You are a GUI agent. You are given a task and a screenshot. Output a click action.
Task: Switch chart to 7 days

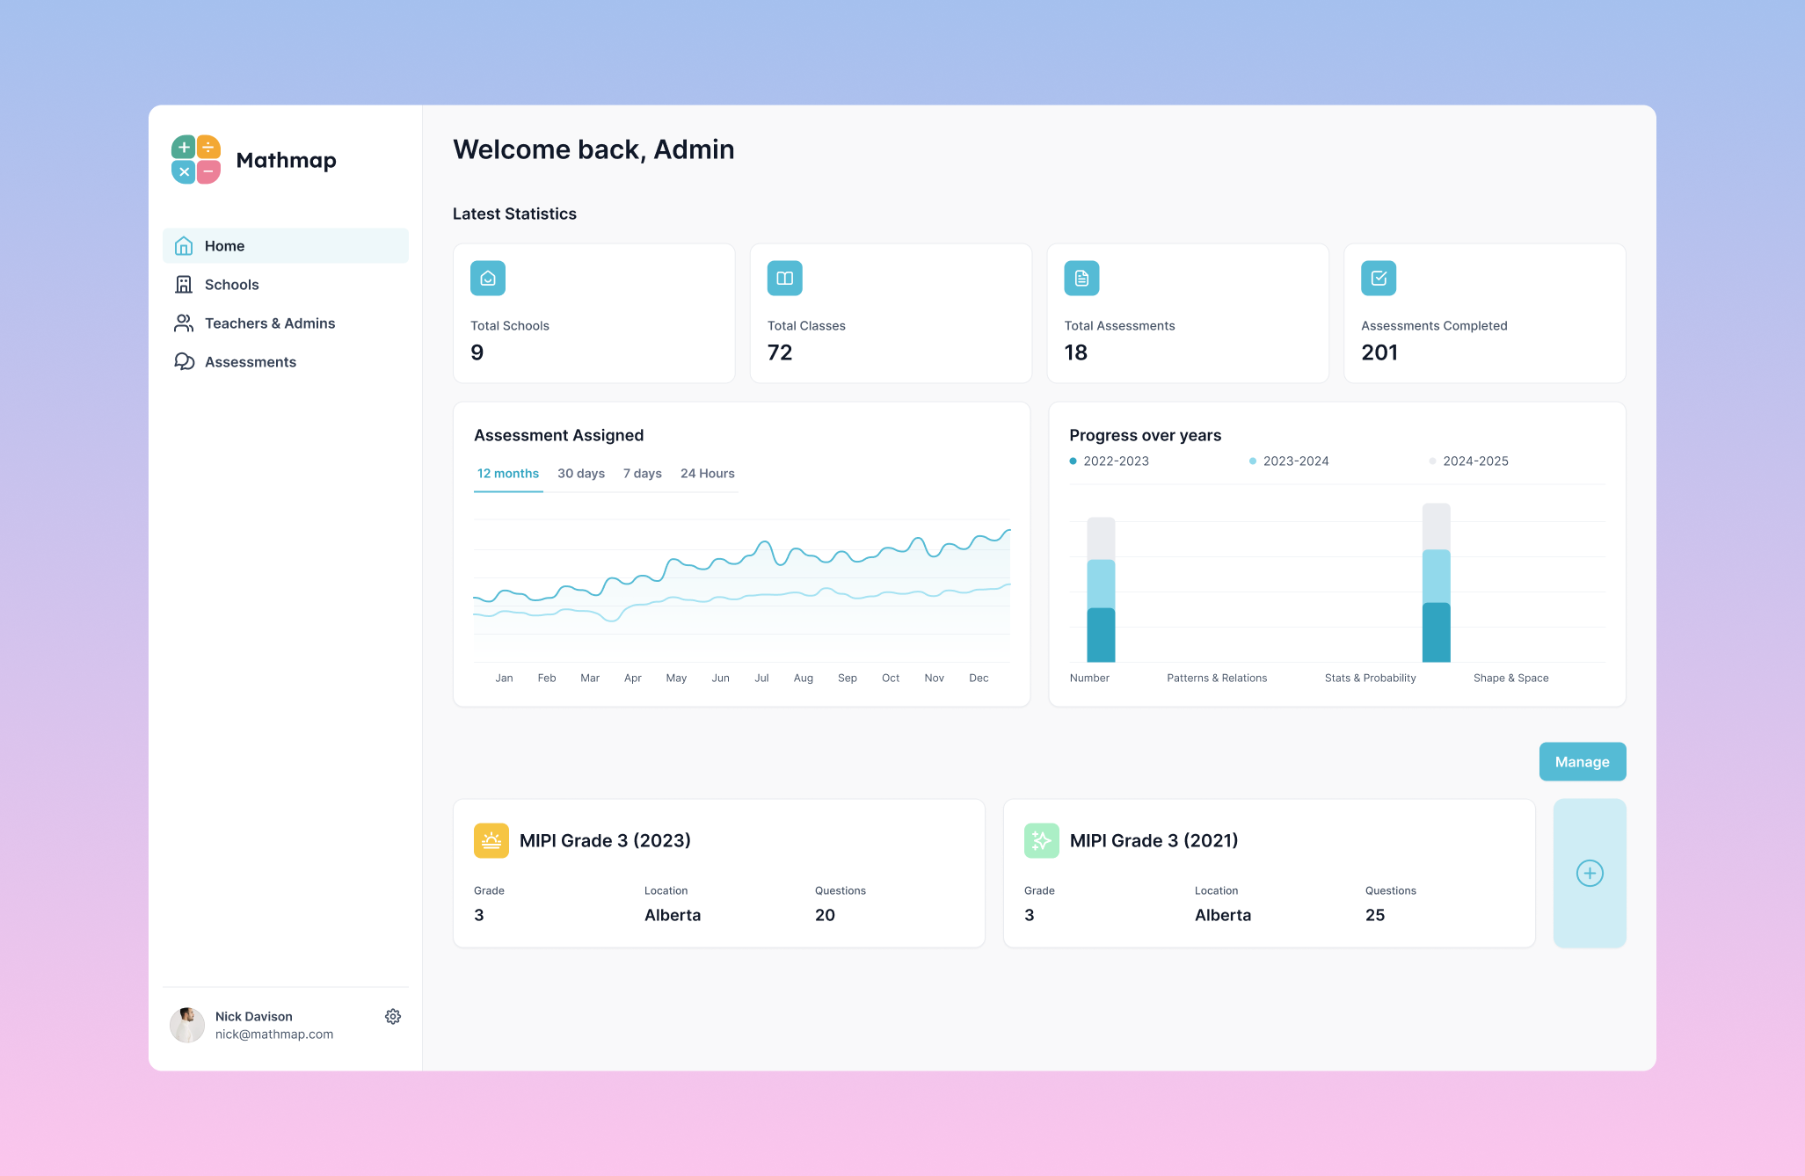[643, 474]
